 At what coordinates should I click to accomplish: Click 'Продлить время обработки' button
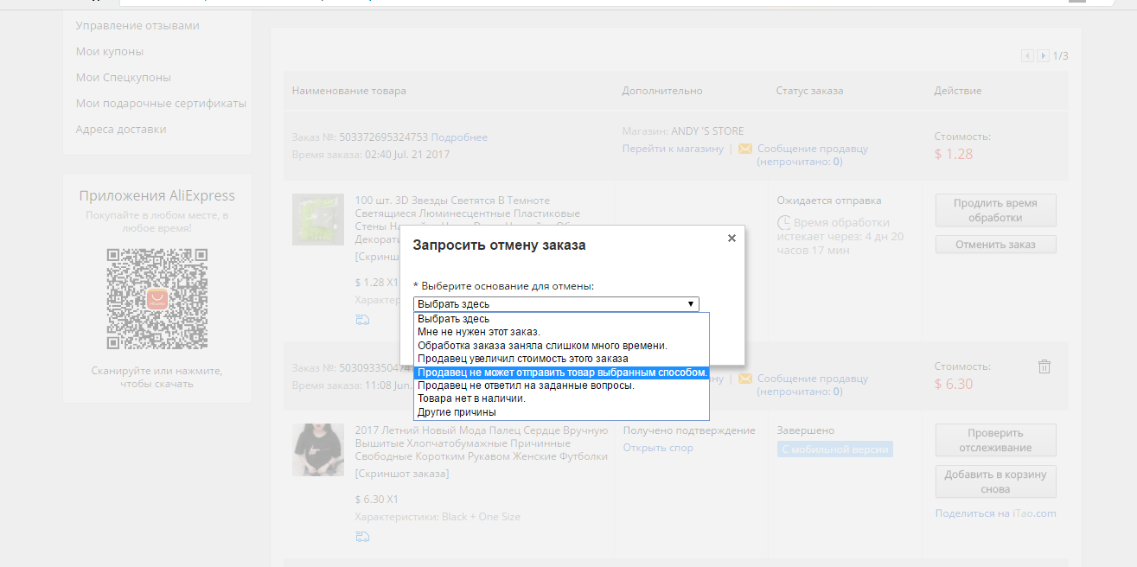point(995,210)
